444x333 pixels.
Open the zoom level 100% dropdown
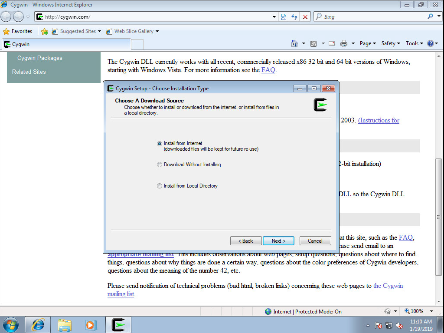pyautogui.click(x=419, y=311)
